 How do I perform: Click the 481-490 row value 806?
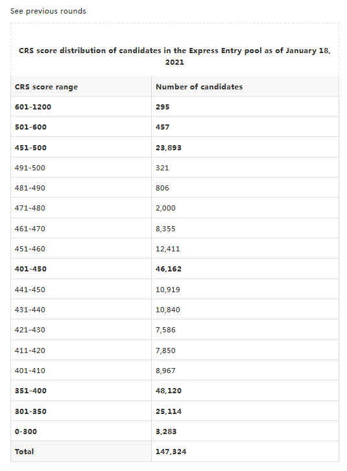pyautogui.click(x=162, y=188)
